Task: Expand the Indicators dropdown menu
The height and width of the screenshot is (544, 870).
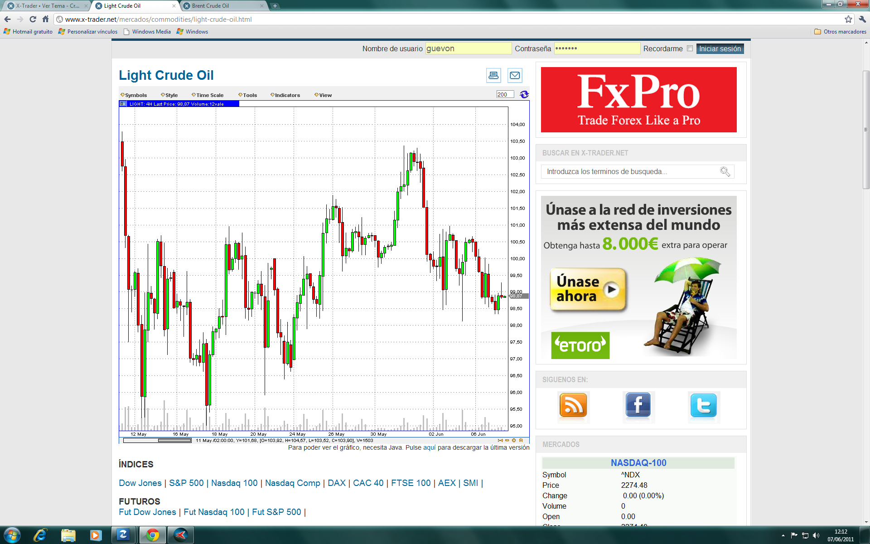Action: 285,95
